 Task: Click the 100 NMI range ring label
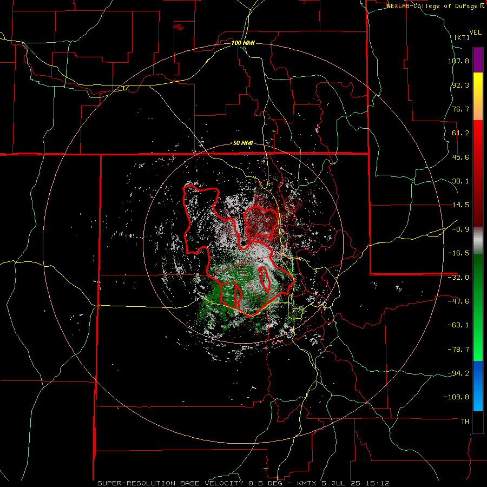[x=243, y=43]
